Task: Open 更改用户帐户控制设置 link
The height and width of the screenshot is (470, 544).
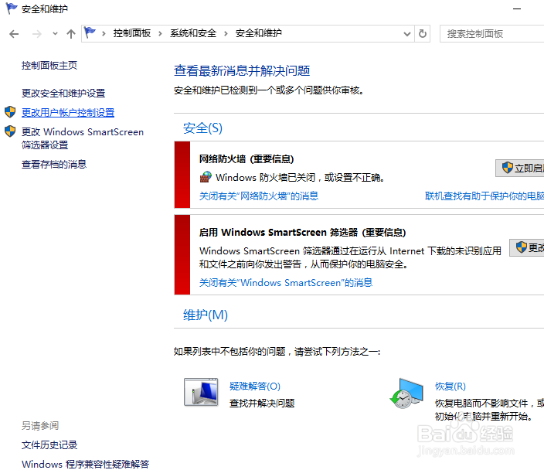Action: pos(68,112)
